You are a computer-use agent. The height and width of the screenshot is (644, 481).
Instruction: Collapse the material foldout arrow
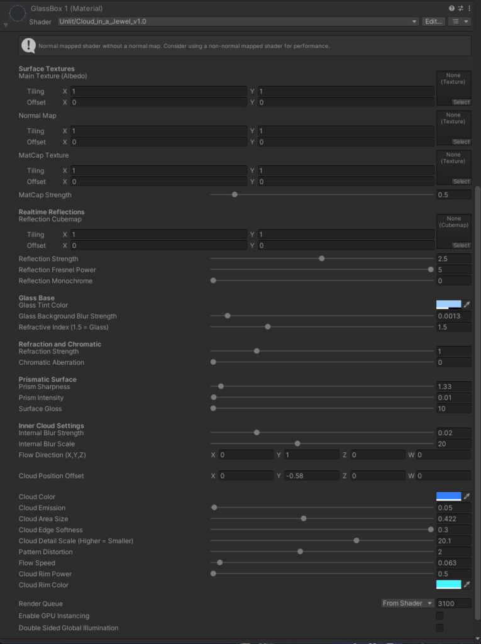point(6,25)
